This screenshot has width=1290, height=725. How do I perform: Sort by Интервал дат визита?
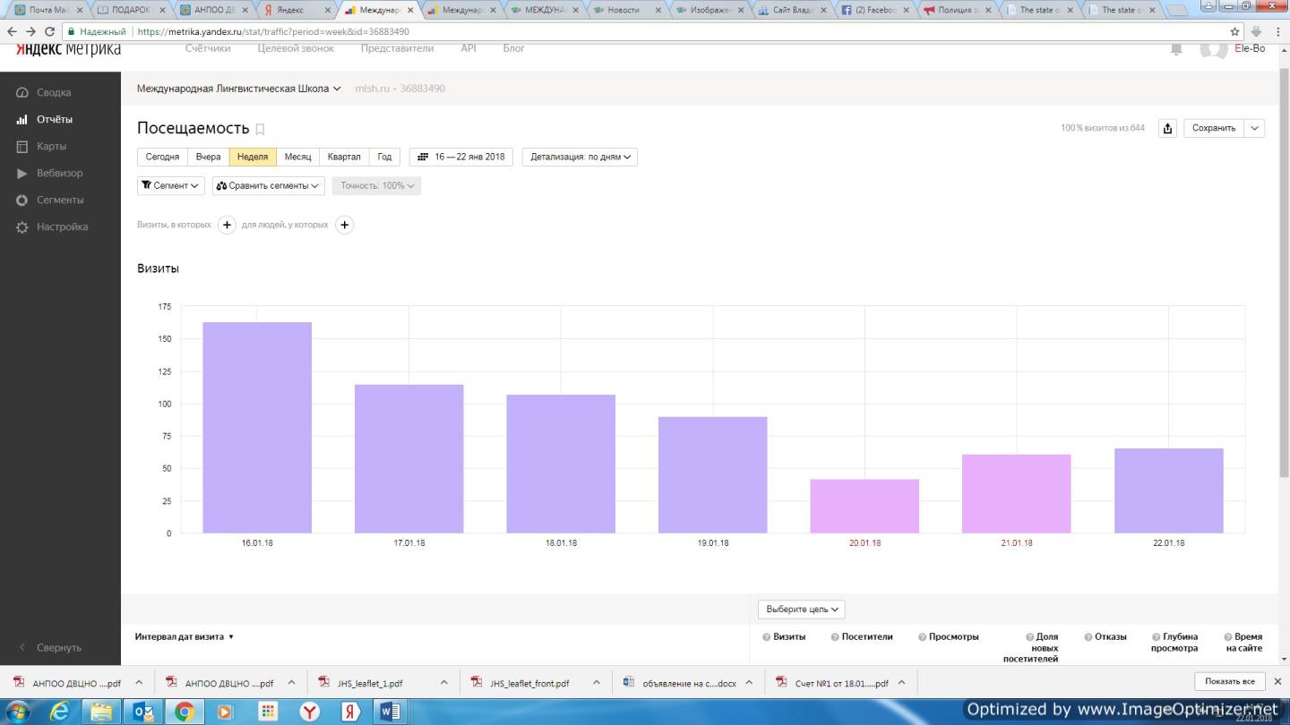click(185, 637)
